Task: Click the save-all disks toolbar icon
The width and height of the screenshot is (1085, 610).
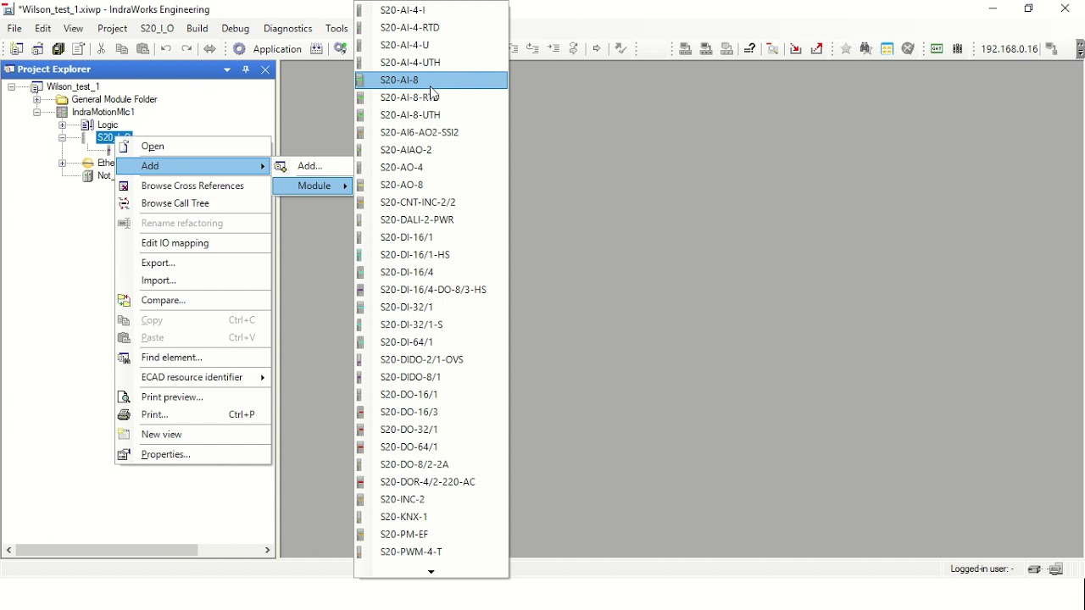Action: pos(58,49)
